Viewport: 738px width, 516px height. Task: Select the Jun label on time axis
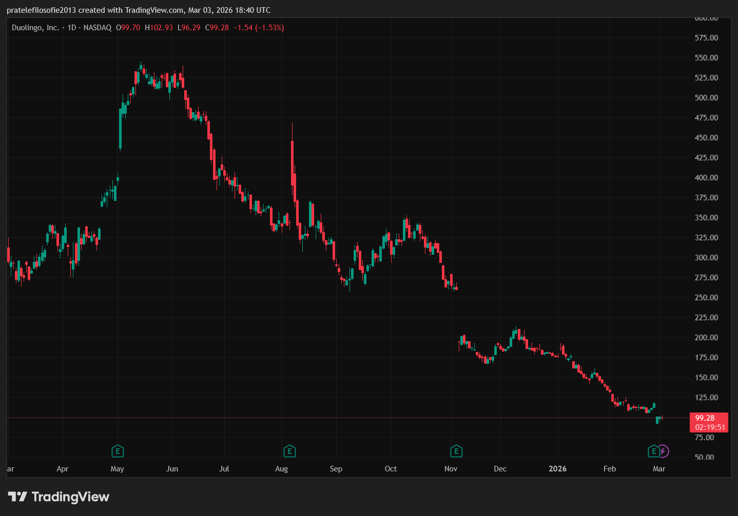(172, 469)
